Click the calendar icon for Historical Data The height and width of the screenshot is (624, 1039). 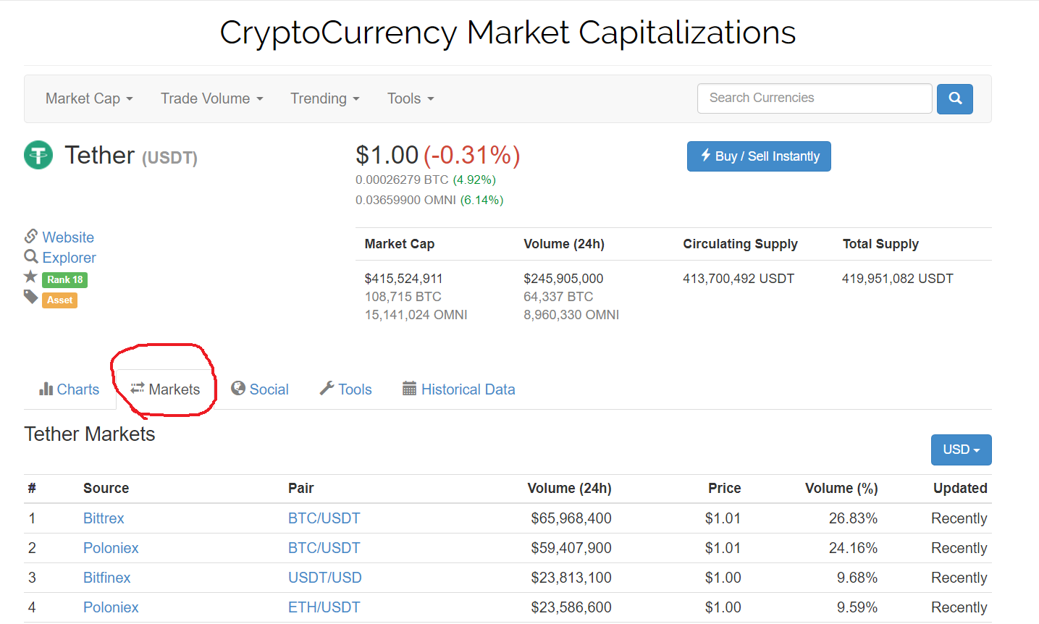click(x=409, y=389)
